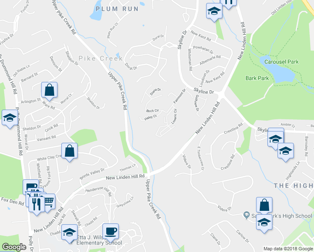Select the school marker at Etta J. Wilson Elementary

69,233
